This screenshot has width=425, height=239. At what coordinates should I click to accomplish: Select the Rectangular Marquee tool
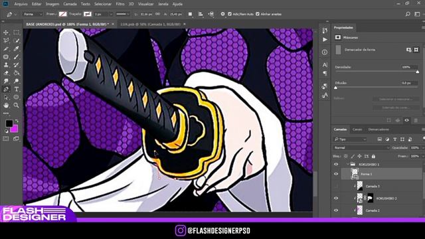16,33
